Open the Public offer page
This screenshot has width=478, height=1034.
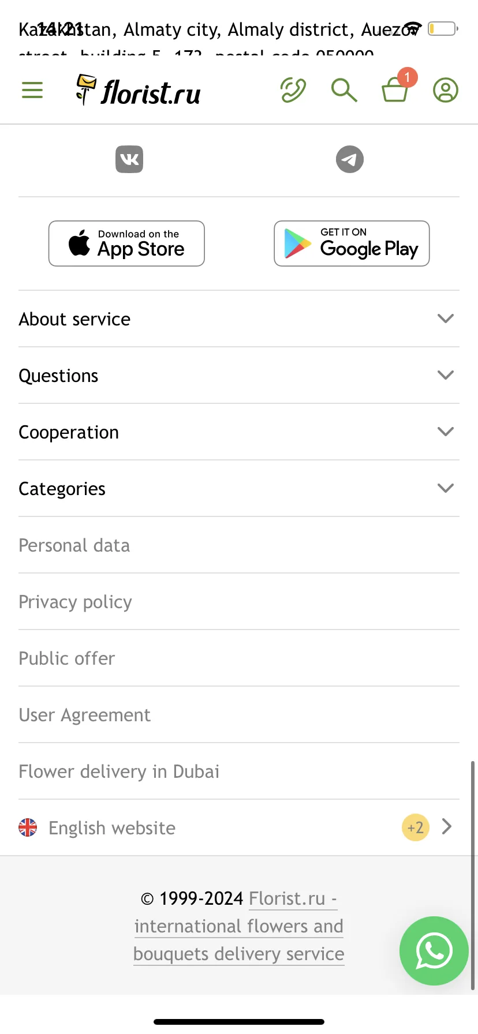coord(67,658)
